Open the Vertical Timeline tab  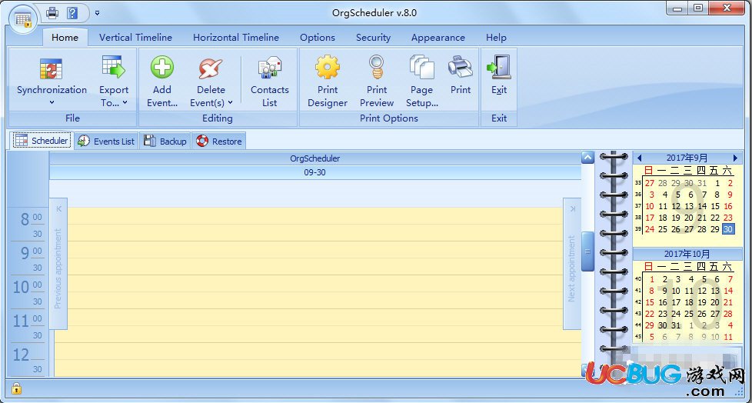point(136,38)
